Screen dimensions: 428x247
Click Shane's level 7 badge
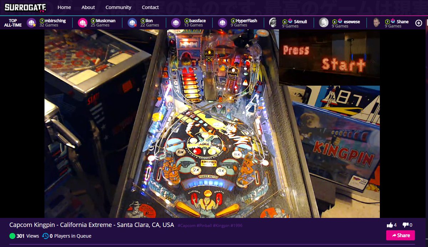(387, 21)
